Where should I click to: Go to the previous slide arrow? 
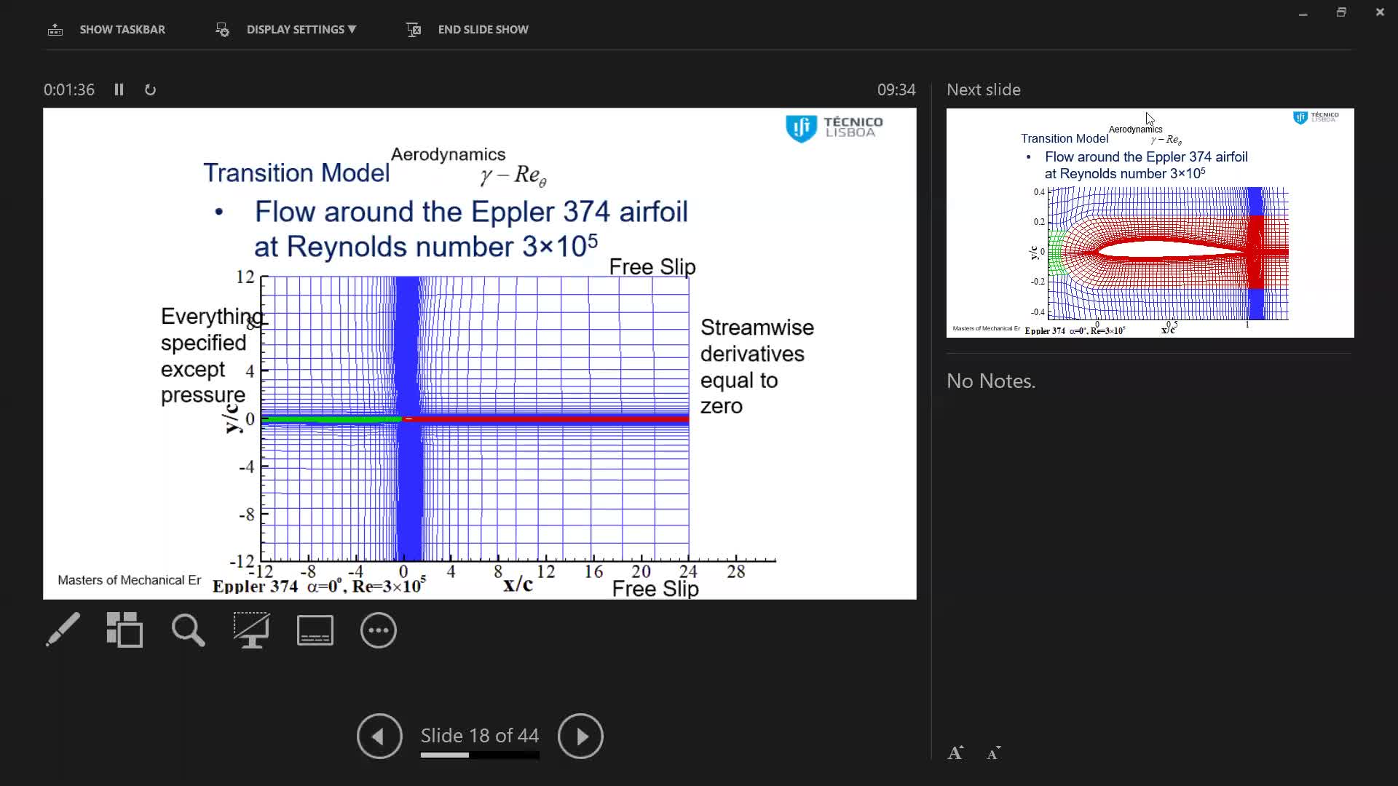[379, 736]
